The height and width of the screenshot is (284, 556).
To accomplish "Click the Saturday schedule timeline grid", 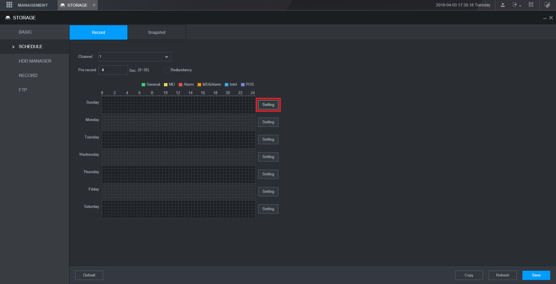I will click(x=179, y=209).
